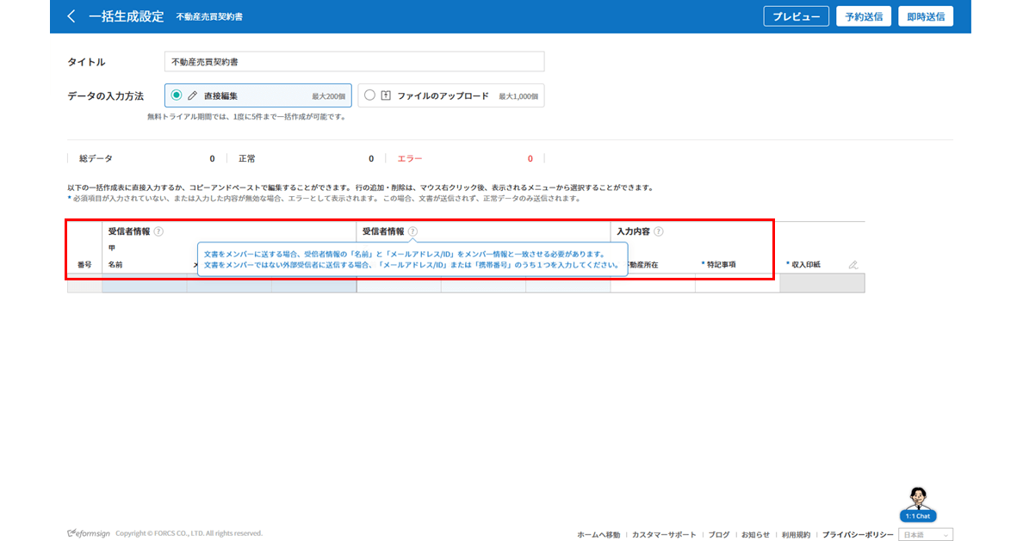The height and width of the screenshot is (541, 1023).
Task: Click the pencil icon beside 直接編集
Action: 193,95
